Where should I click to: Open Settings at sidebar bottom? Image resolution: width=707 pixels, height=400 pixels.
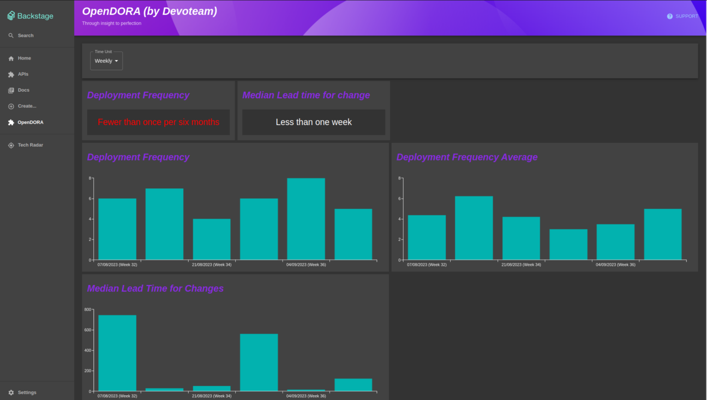coord(37,392)
